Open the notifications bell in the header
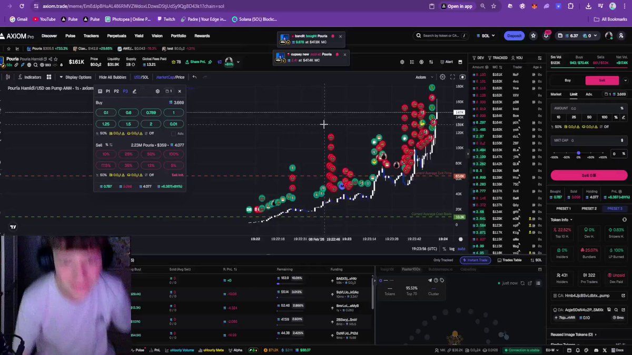The image size is (632, 355). [x=547, y=36]
